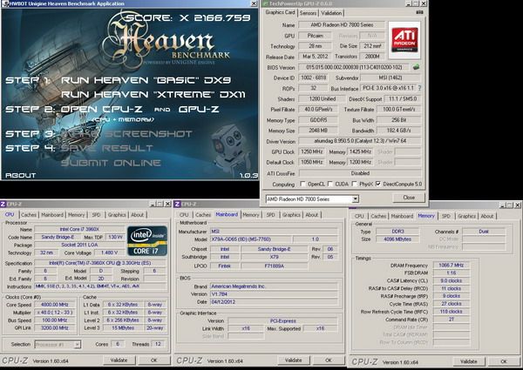Click the Multiplier x 48.0 value

[x=54, y=313]
